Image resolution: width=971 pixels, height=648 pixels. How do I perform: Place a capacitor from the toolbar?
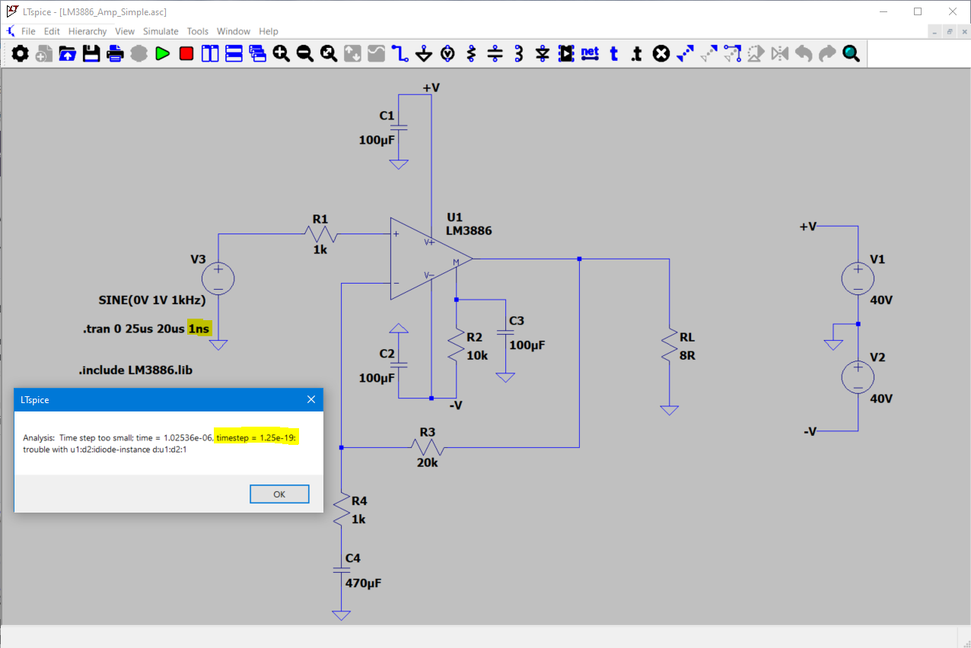(x=495, y=53)
